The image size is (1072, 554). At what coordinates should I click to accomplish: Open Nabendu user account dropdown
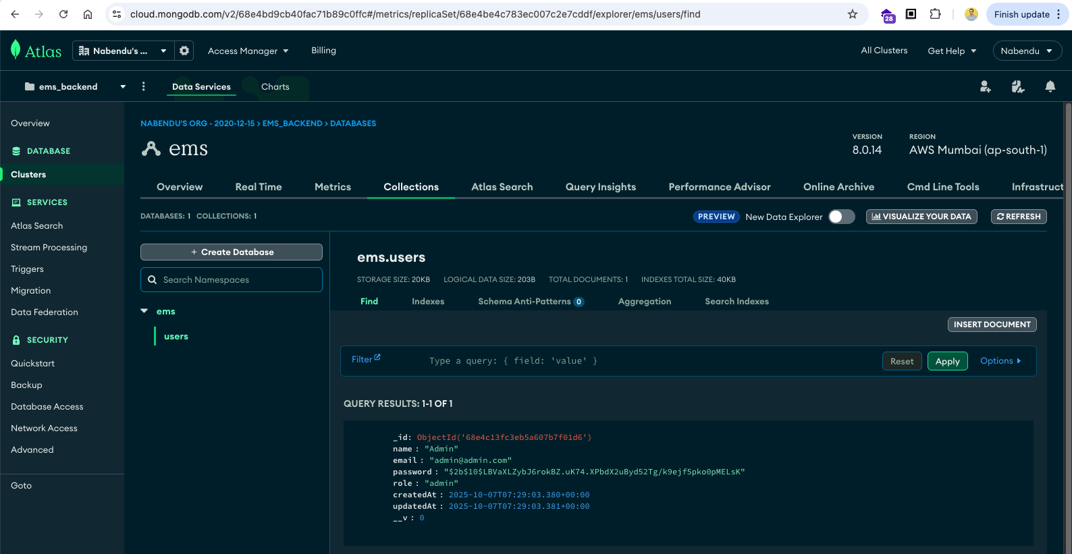[x=1027, y=51]
